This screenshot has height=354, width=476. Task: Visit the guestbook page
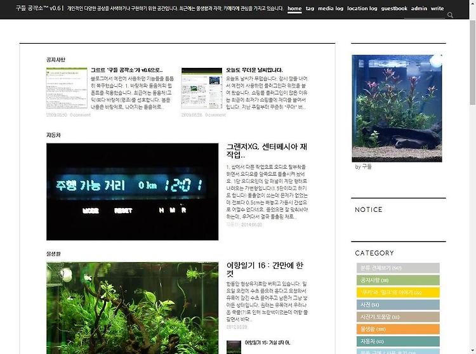click(x=394, y=8)
